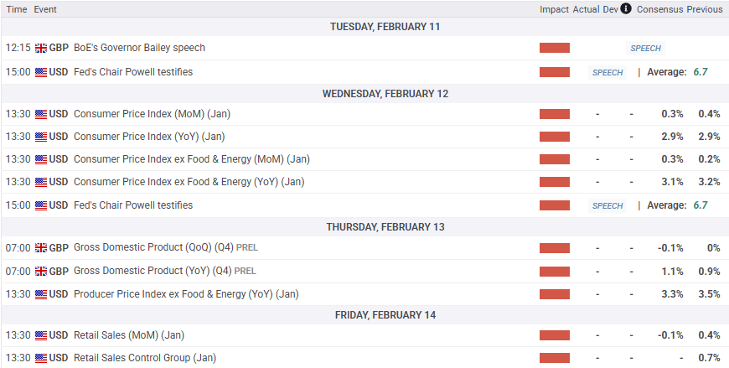Click the US flag beside Wednesday's Powell testifies
The height and width of the screenshot is (368, 729).
point(41,205)
